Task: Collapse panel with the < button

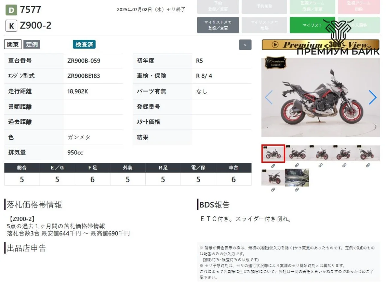Action: 245,45
